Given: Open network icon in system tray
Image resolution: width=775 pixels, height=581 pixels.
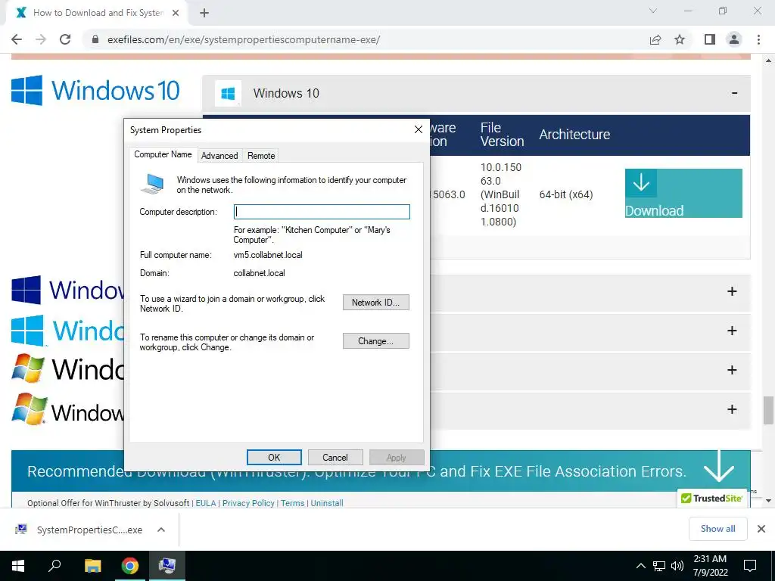Looking at the screenshot, I should click(659, 566).
